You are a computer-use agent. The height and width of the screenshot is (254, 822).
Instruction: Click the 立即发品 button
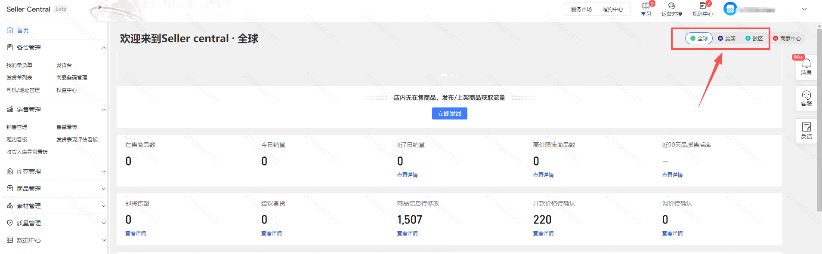point(449,113)
